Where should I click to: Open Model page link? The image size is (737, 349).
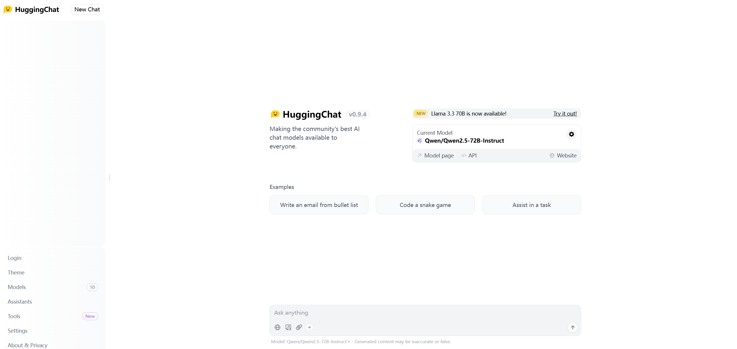[436, 155]
